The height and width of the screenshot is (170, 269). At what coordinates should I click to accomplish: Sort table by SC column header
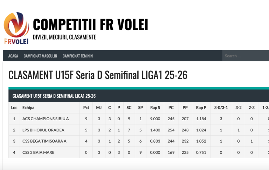pos(129,108)
